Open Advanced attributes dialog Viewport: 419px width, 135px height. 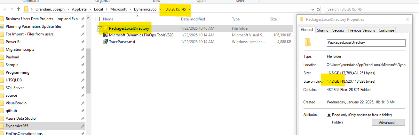(x=388, y=122)
